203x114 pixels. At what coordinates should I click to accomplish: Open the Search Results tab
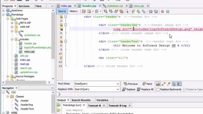[81, 100]
